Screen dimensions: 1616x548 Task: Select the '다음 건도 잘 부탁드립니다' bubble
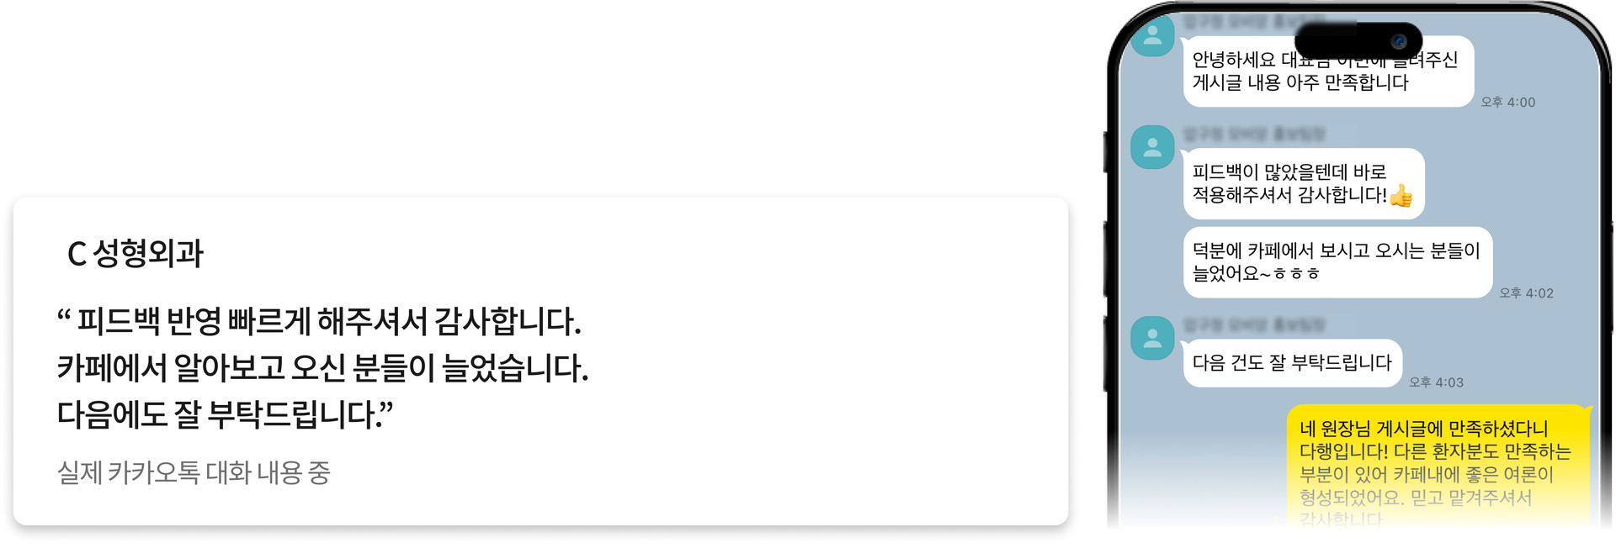pos(1292,363)
